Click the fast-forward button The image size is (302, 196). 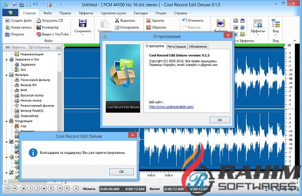(60, 188)
